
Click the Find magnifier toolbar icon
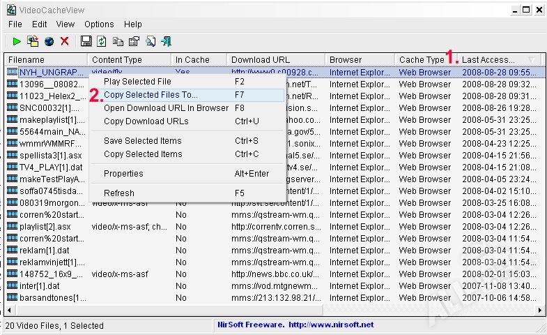click(x=151, y=42)
